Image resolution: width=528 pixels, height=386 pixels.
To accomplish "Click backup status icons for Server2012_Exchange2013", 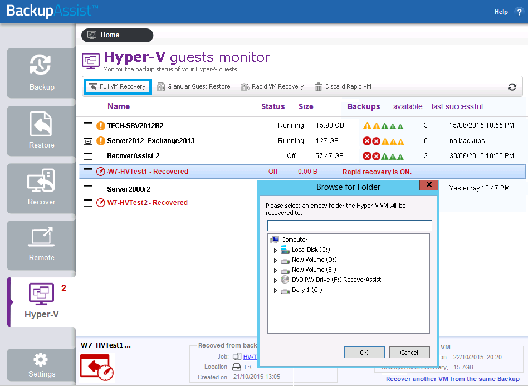I will click(x=383, y=141).
